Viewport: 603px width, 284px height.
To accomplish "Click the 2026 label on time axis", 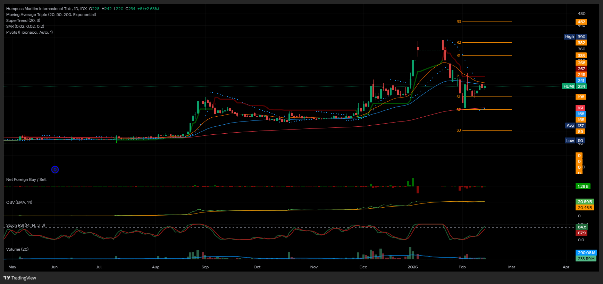I will pyautogui.click(x=412, y=267).
